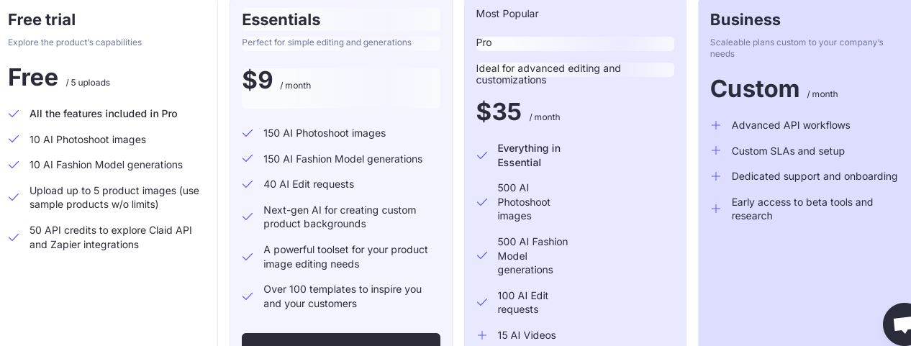Click checkmark next to 10 AI Photoshoot images

(x=14, y=140)
